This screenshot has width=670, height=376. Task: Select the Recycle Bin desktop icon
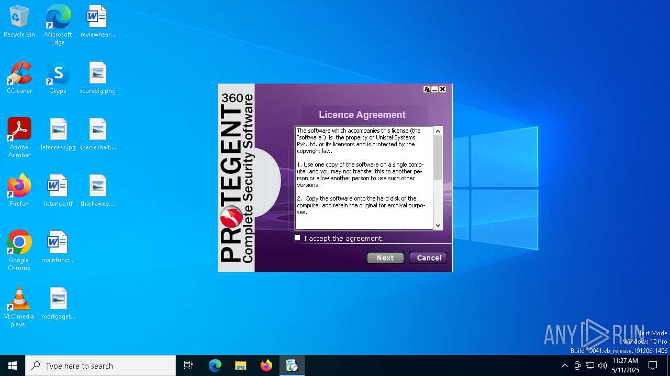pyautogui.click(x=19, y=22)
